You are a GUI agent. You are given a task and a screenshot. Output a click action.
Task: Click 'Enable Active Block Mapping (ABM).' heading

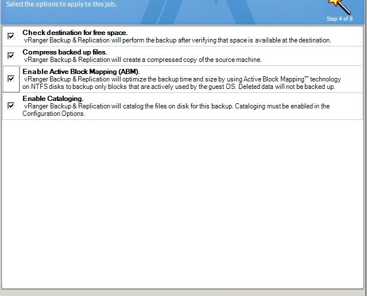81,72
